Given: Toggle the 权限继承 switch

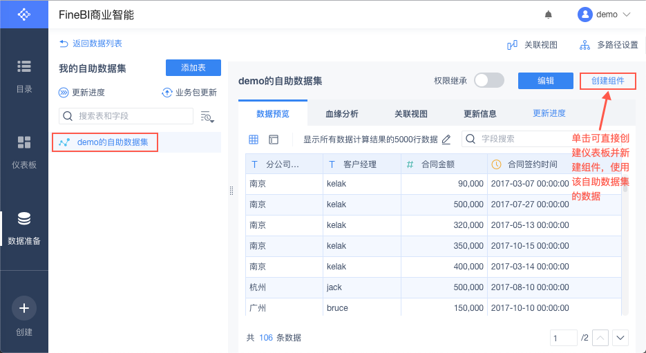Looking at the screenshot, I should click(489, 80).
